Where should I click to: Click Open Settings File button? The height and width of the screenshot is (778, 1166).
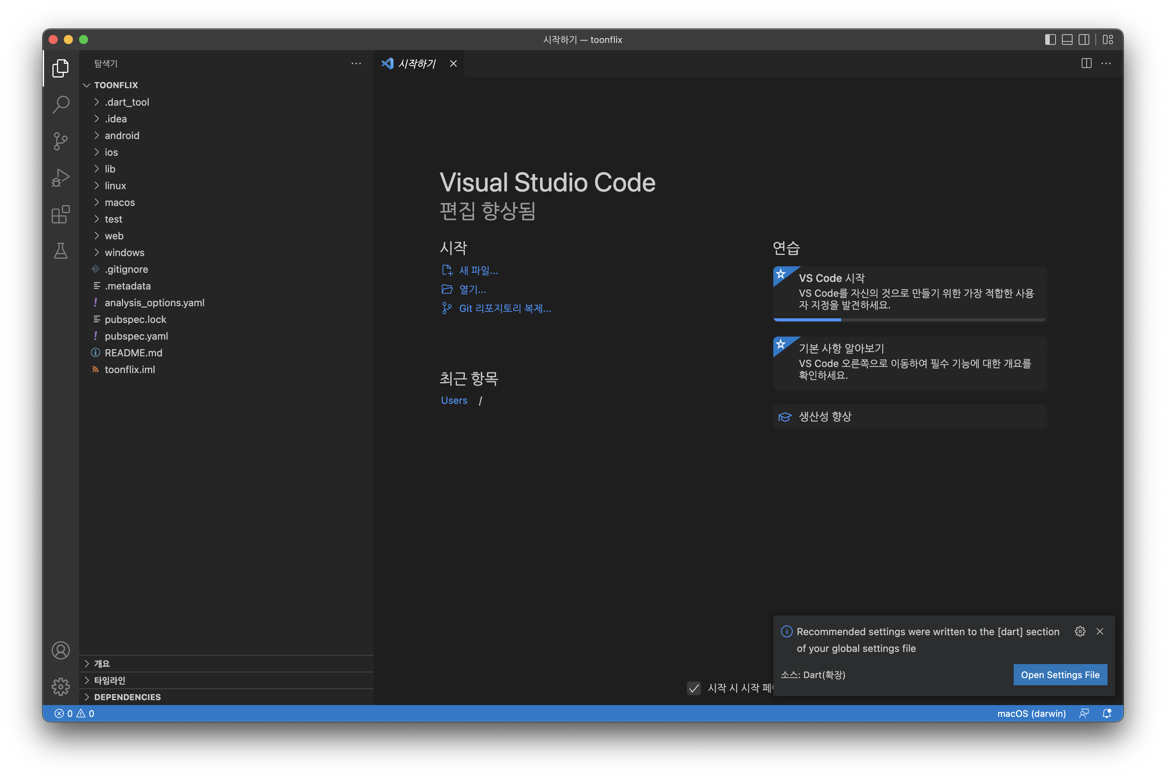(1060, 675)
